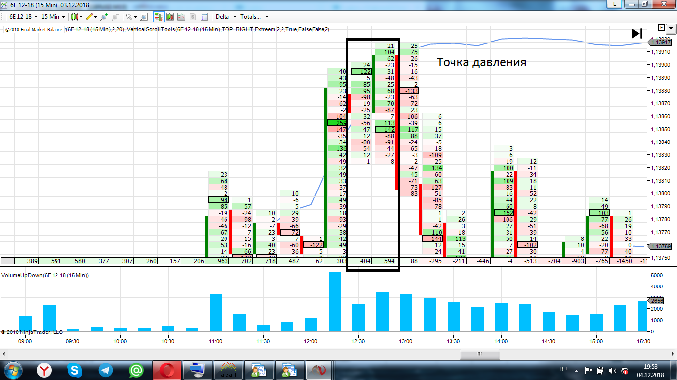The height and width of the screenshot is (380, 677).
Task: Open the green @ mail agent icon
Action: (136, 370)
